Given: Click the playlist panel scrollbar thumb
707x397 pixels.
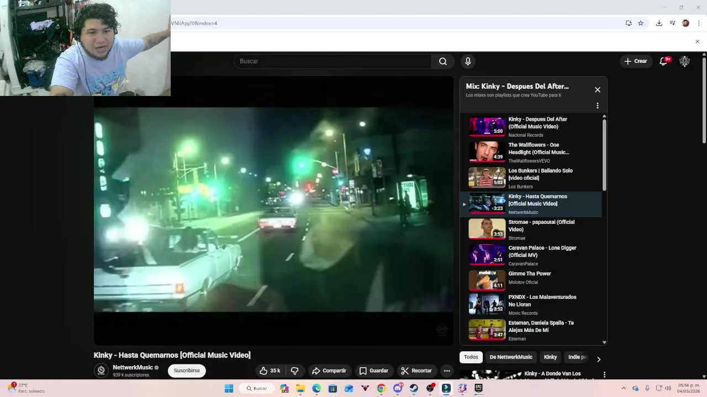Looking at the screenshot, I should pos(604,155).
